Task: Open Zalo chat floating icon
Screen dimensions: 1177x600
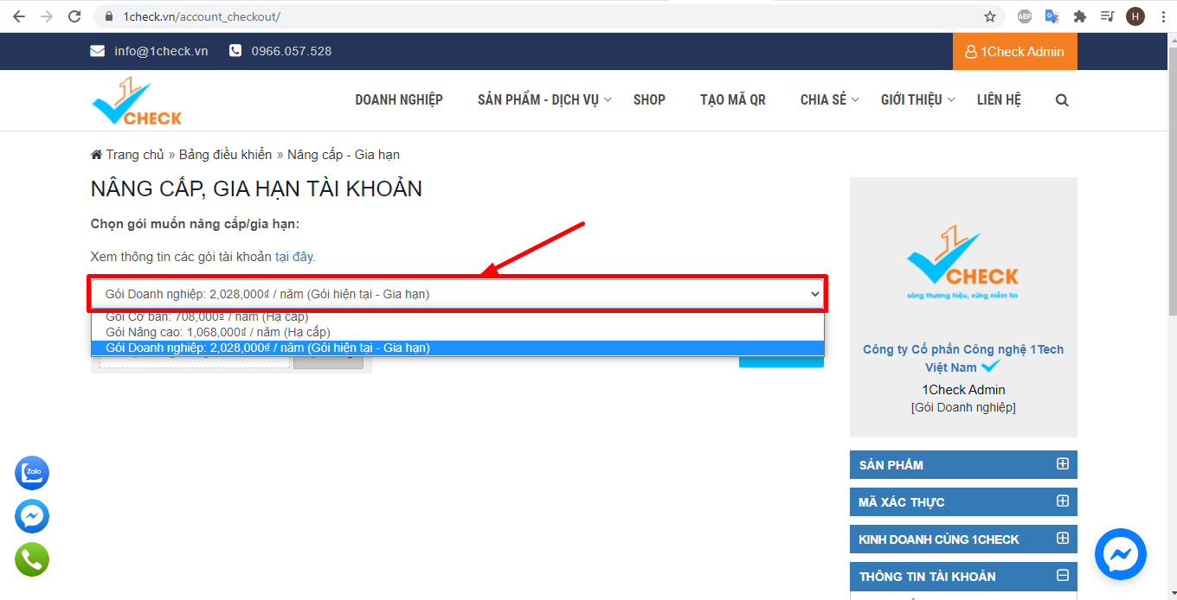Action: click(32, 473)
